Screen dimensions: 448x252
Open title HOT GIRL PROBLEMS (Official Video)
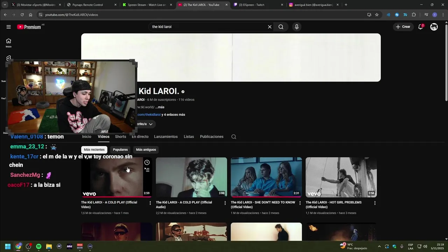point(334,205)
